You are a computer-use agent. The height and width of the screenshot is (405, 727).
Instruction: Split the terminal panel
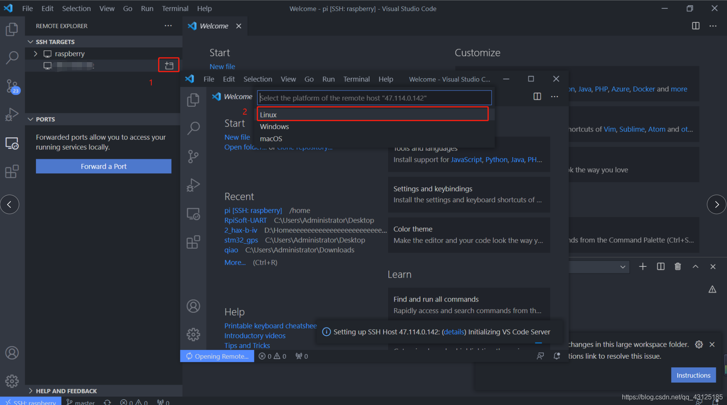661,266
